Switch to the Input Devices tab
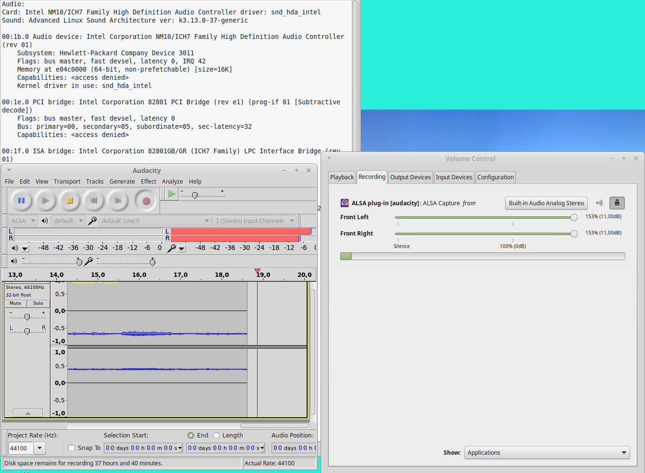645x473 pixels. coord(454,177)
